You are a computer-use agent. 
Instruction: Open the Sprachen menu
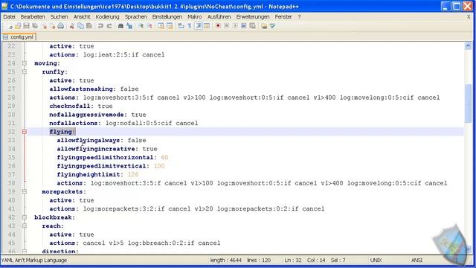tap(135, 16)
